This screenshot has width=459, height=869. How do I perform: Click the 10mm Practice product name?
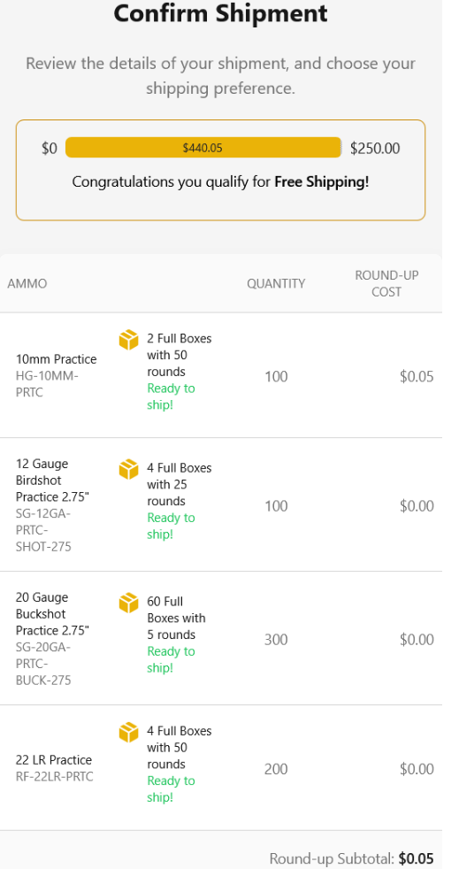(56, 359)
